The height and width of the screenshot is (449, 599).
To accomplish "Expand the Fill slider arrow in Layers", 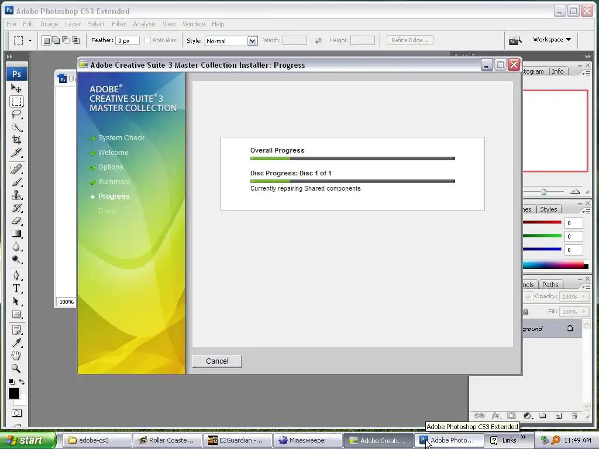I will 584,312.
